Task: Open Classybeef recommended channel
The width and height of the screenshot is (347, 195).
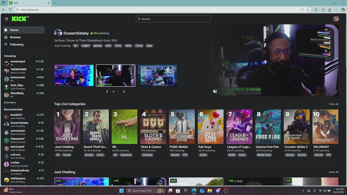Action: click(x=24, y=140)
